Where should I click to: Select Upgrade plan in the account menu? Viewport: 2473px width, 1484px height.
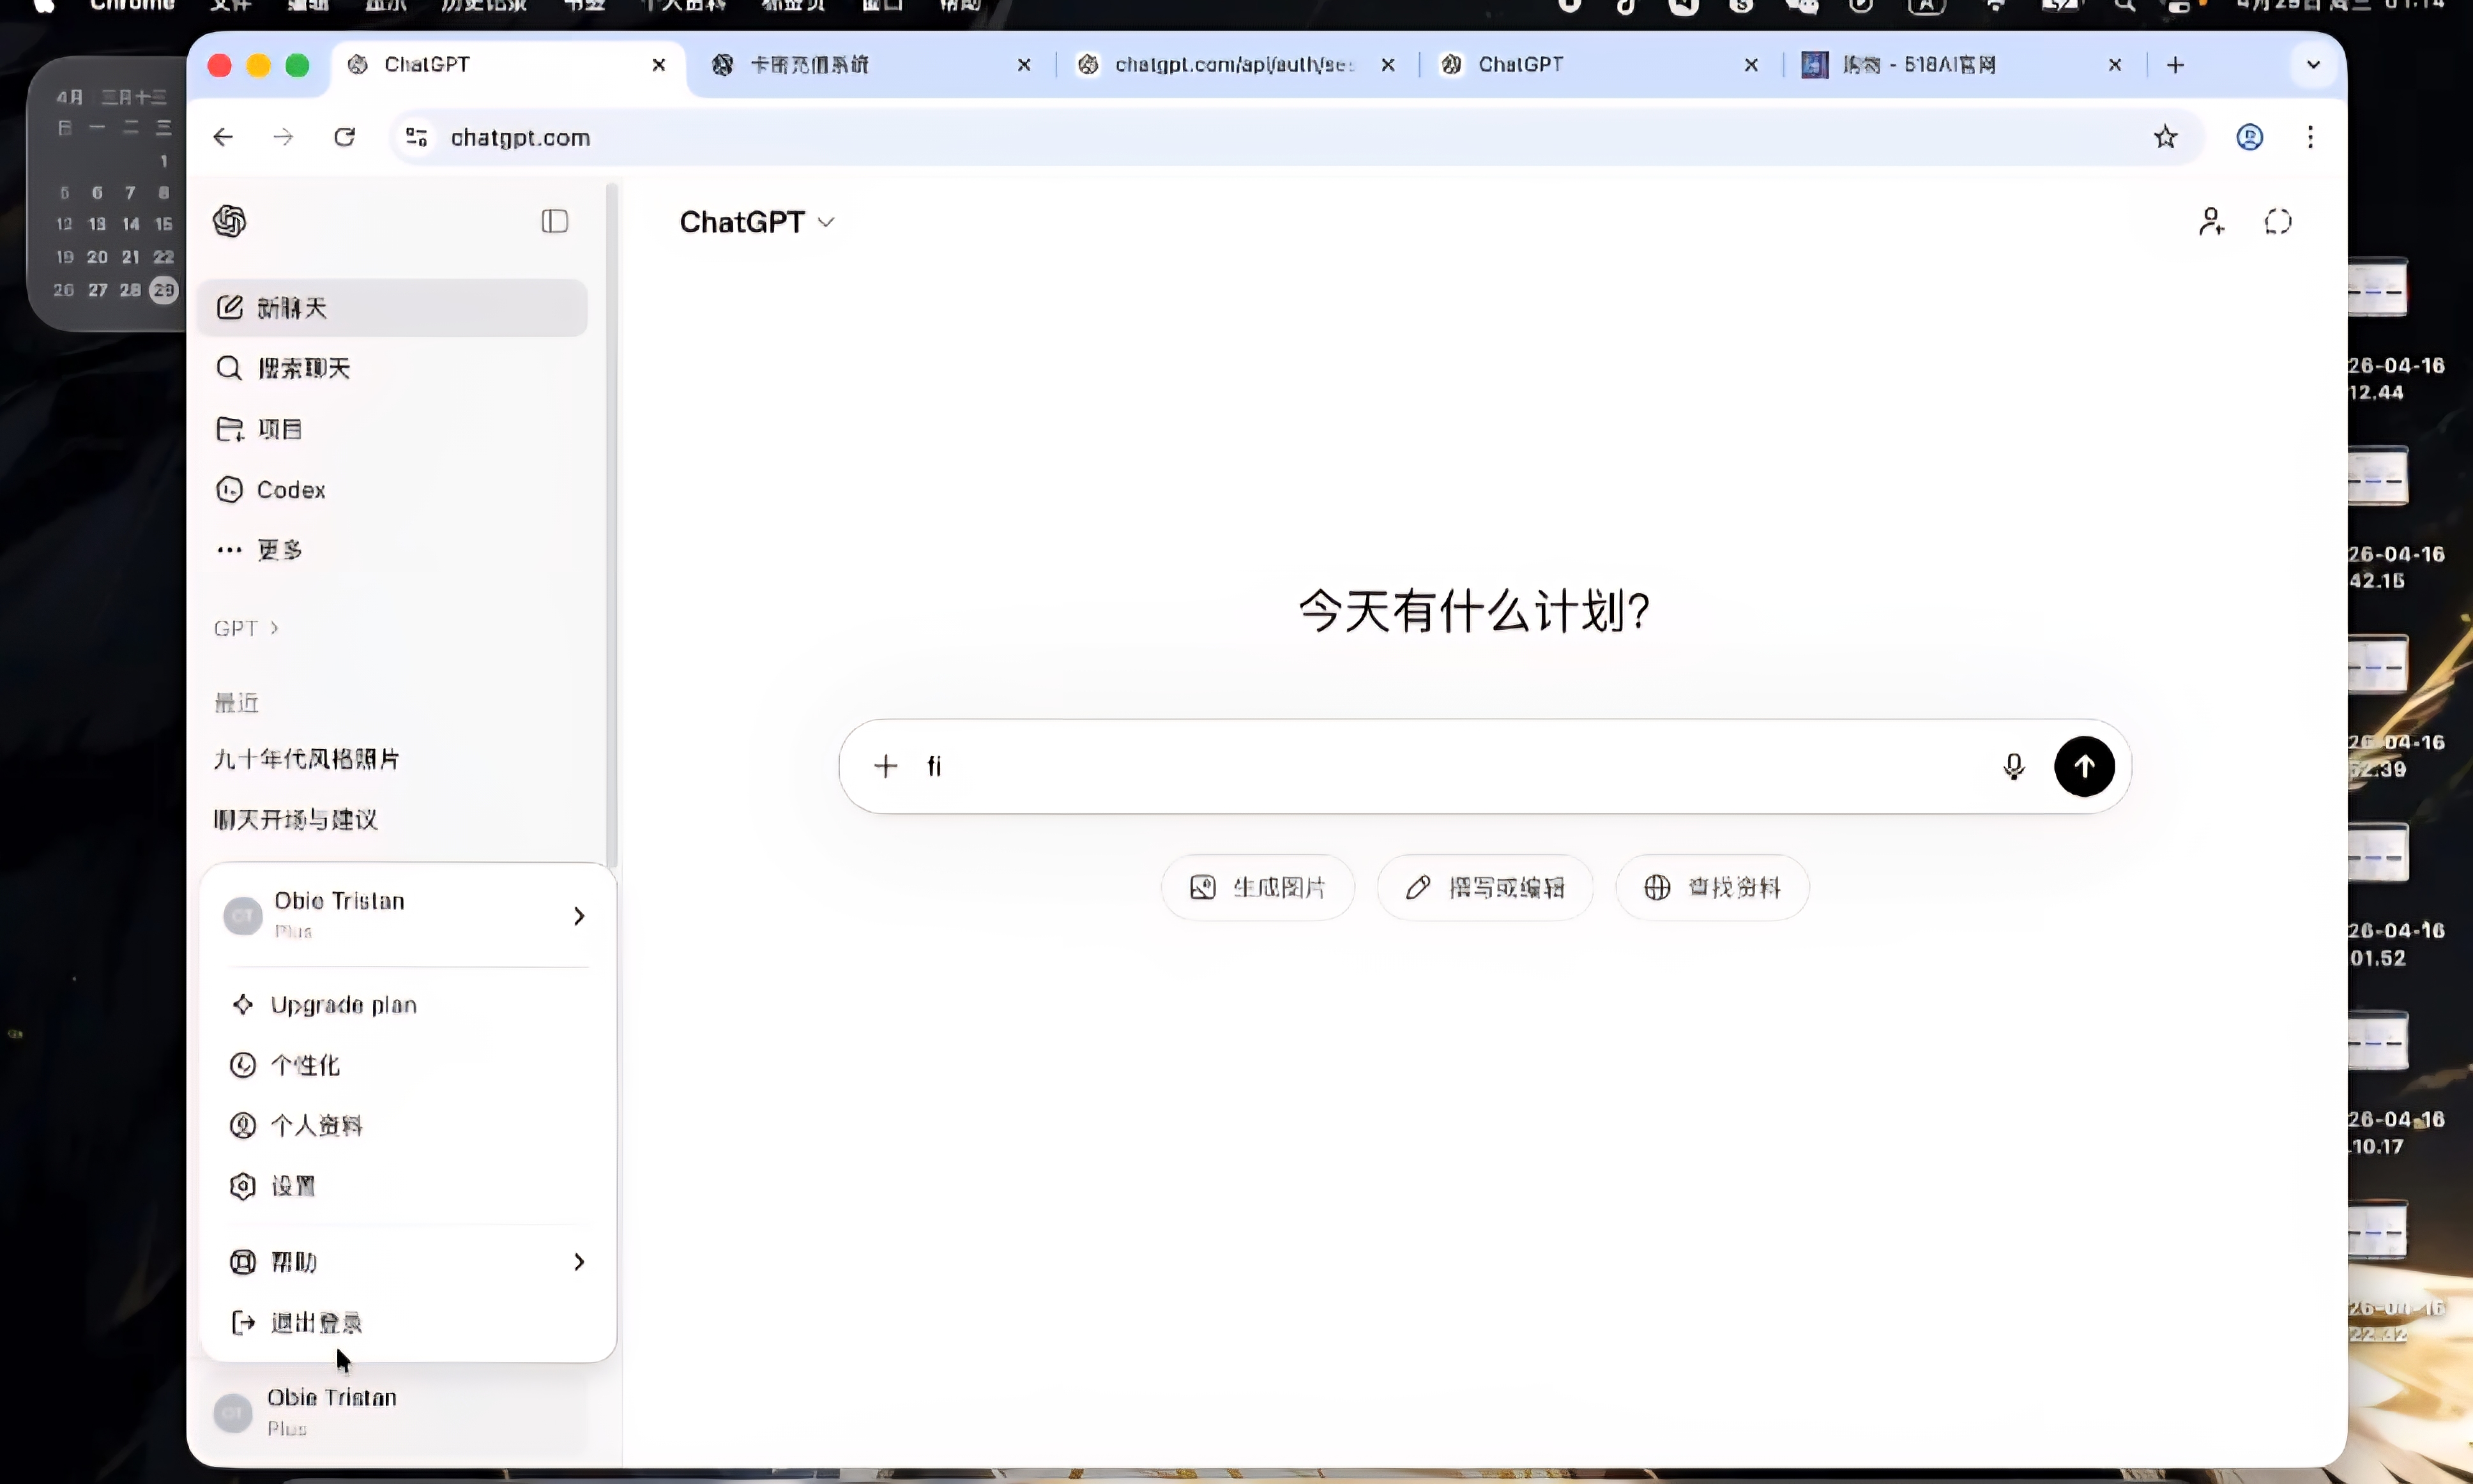coord(407,1005)
